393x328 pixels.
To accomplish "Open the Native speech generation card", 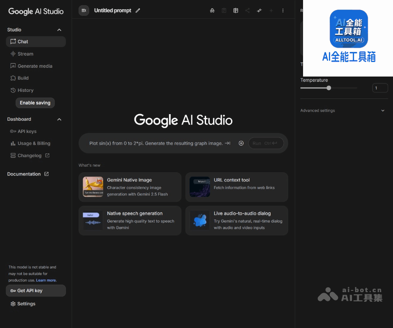I will point(130,220).
